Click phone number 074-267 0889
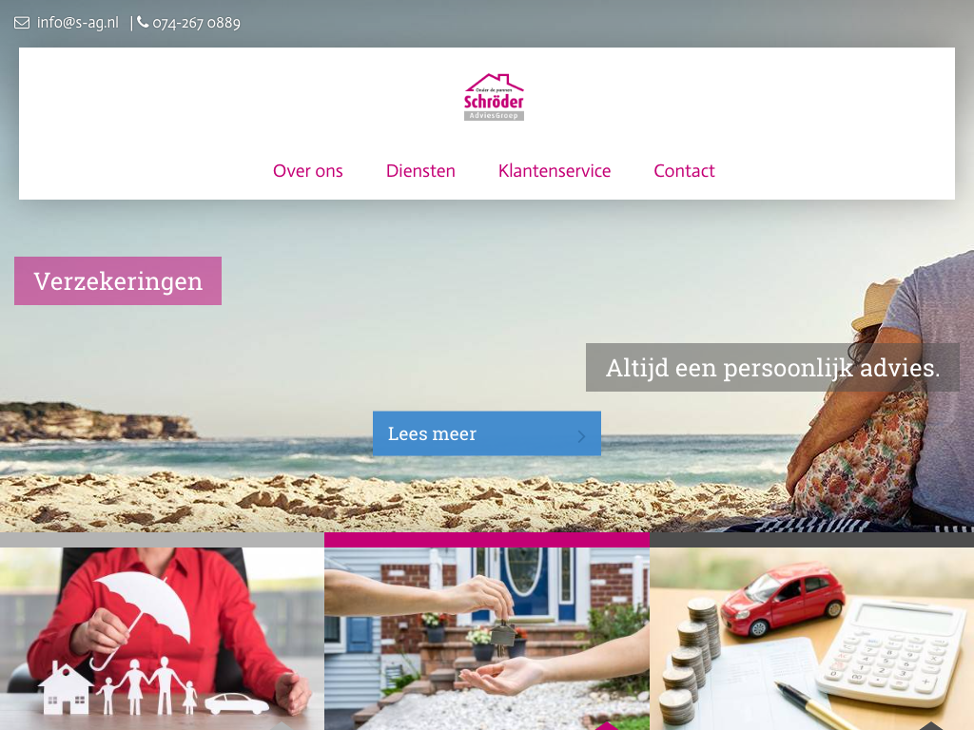Viewport: 974px width, 730px height. pyautogui.click(x=196, y=23)
